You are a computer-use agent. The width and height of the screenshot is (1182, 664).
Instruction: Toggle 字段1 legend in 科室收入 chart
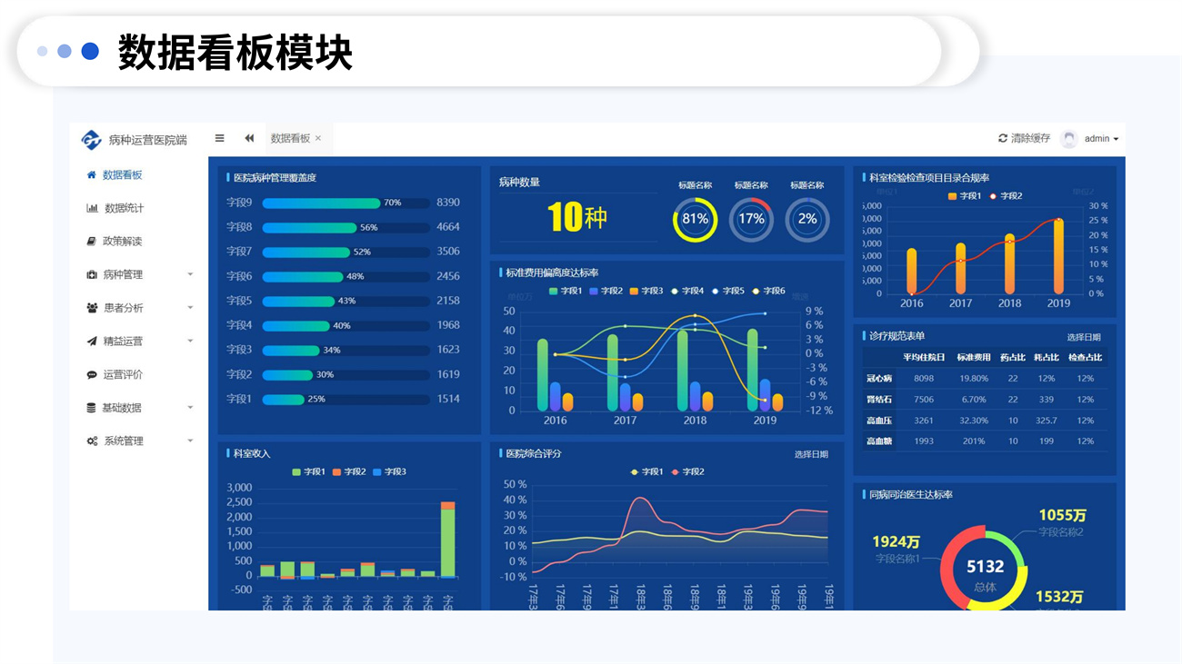click(x=308, y=472)
